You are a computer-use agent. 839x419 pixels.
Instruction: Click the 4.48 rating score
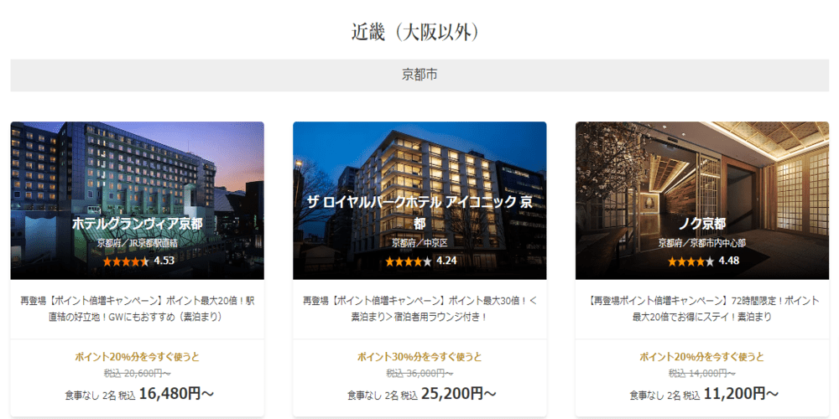pos(729,261)
